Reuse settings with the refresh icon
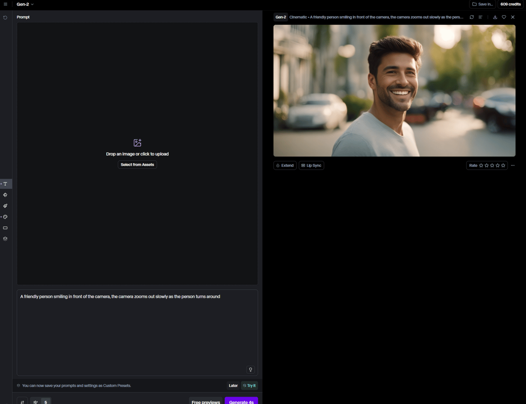 coord(472,17)
